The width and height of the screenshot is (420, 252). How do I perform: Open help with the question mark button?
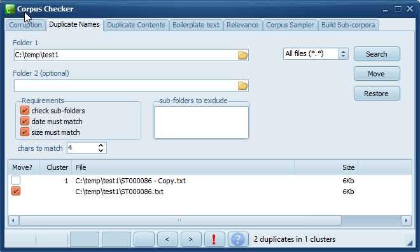click(x=238, y=239)
